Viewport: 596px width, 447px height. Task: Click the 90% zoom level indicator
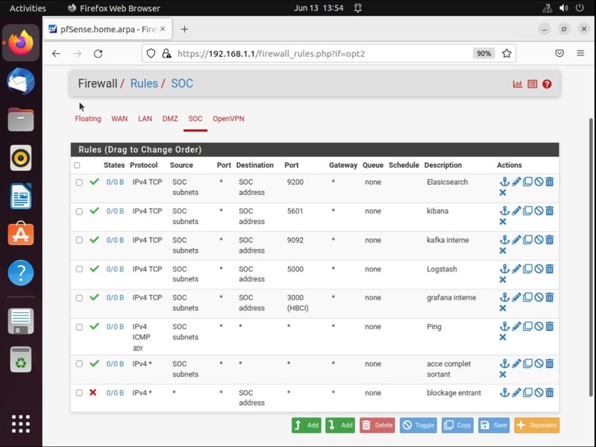pyautogui.click(x=484, y=54)
